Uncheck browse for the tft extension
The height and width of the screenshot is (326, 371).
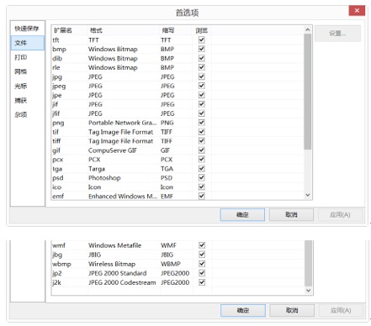click(201, 39)
